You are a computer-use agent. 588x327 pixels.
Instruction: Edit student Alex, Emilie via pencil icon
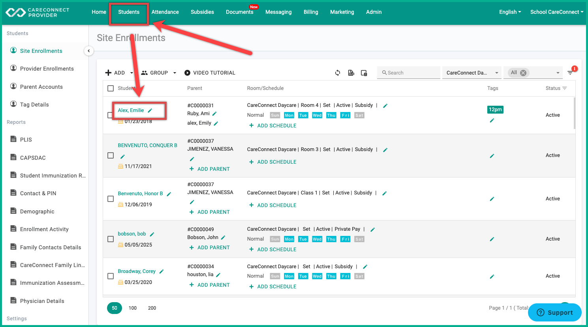click(150, 110)
